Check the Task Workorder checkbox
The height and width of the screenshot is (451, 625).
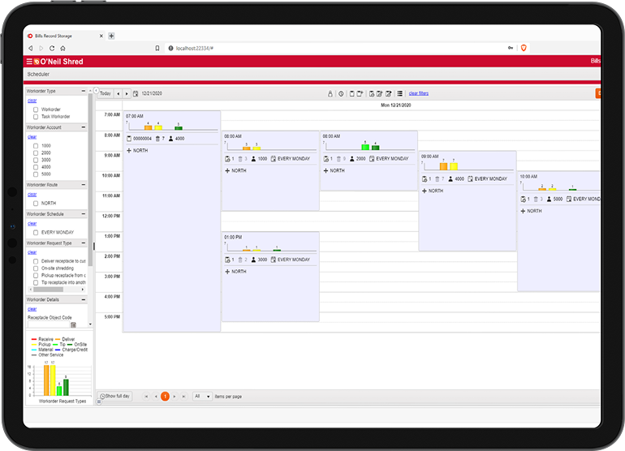[36, 117]
